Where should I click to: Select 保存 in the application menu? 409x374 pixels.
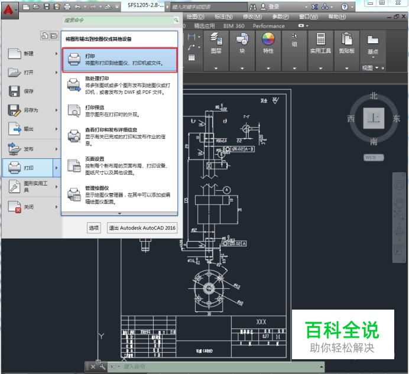(31, 91)
